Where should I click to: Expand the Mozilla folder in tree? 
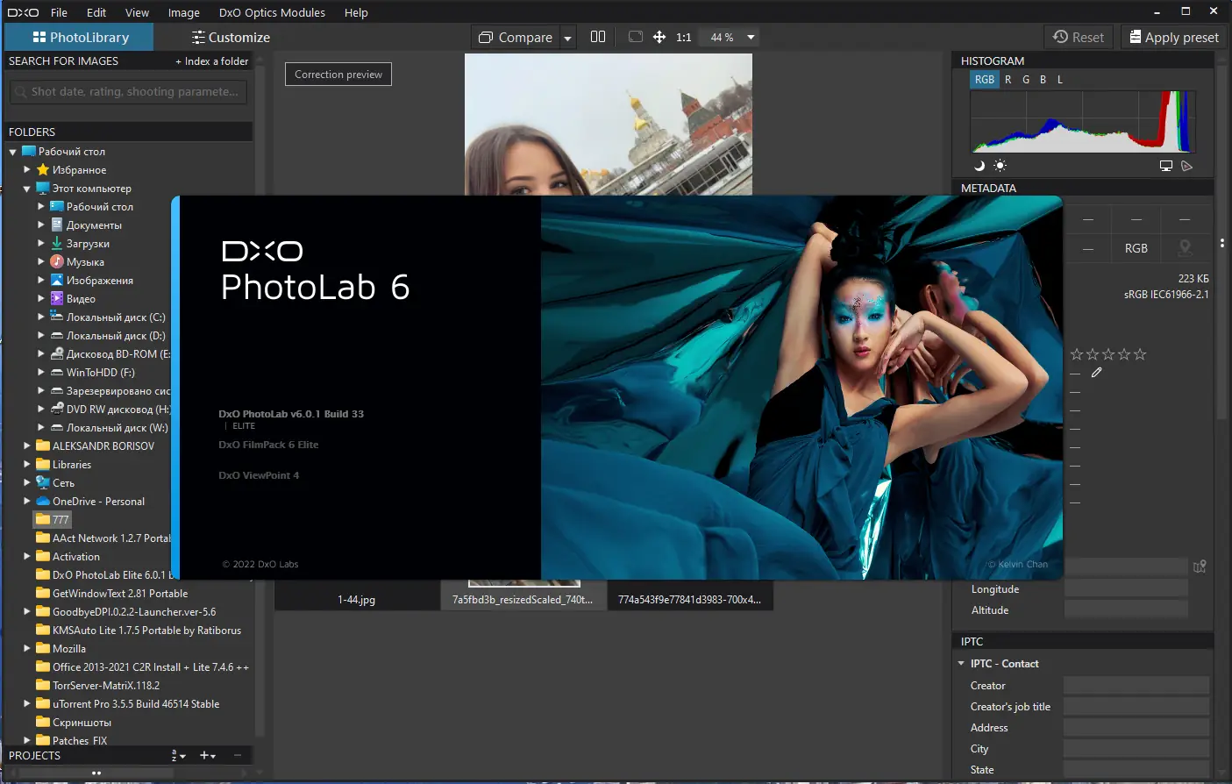(x=27, y=649)
